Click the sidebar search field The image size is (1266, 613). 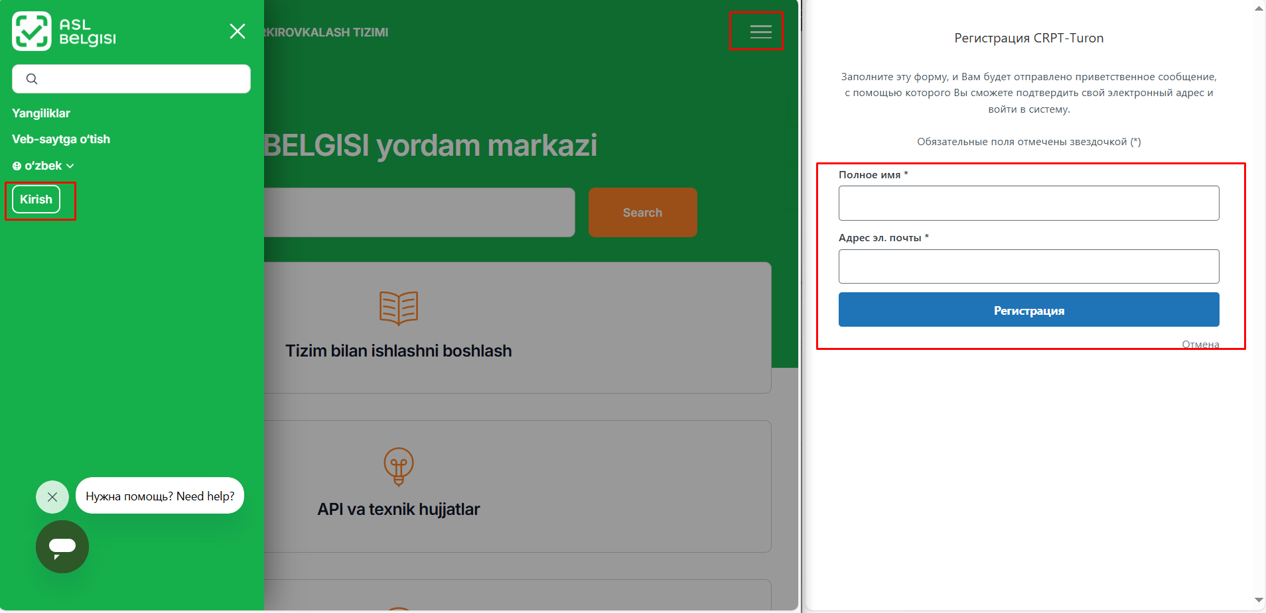pyautogui.click(x=131, y=79)
